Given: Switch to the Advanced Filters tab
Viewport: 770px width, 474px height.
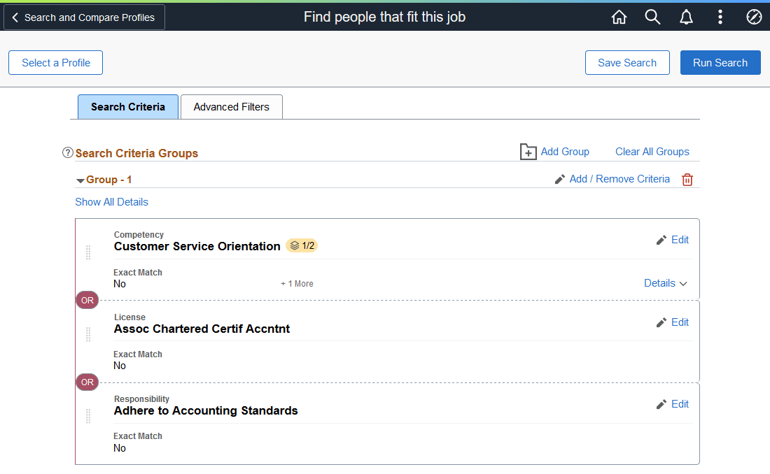Looking at the screenshot, I should point(231,106).
